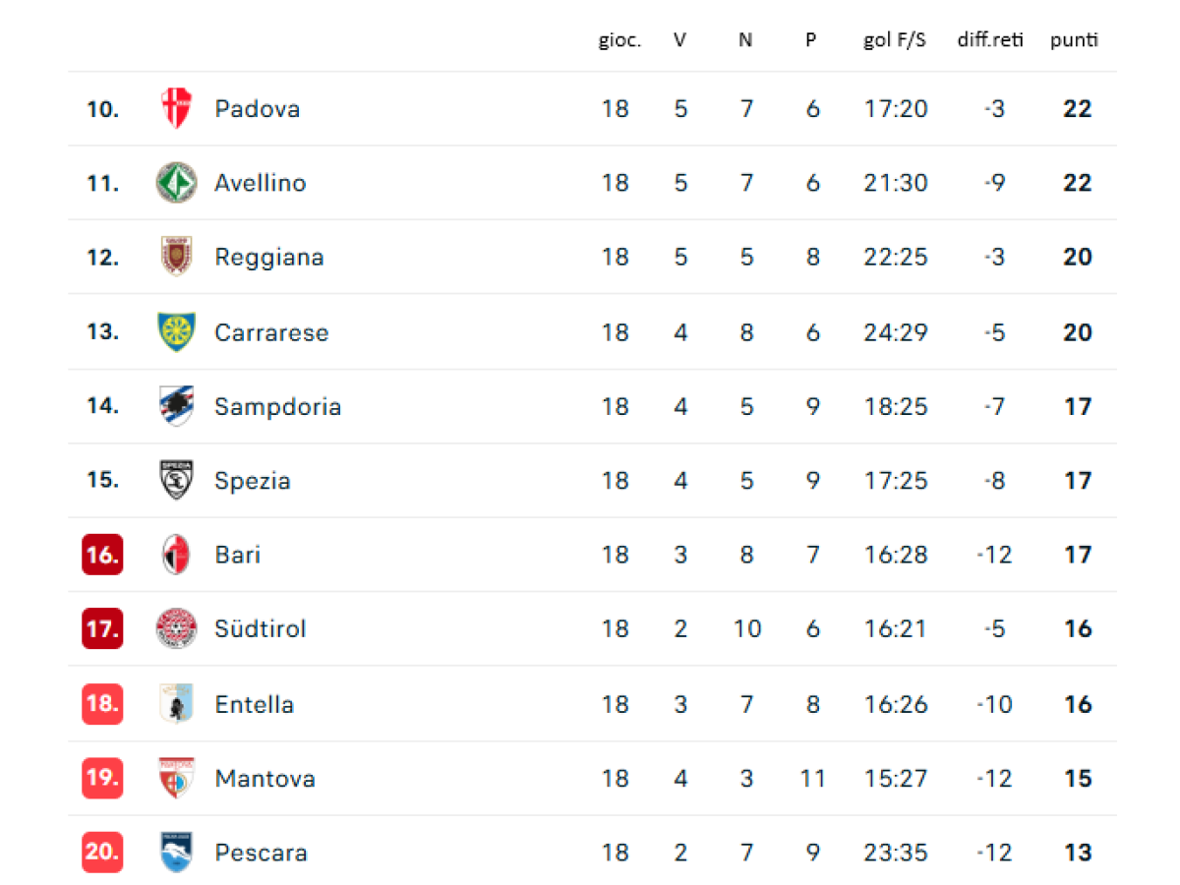
Task: Click the Bari team logo
Action: click(177, 555)
